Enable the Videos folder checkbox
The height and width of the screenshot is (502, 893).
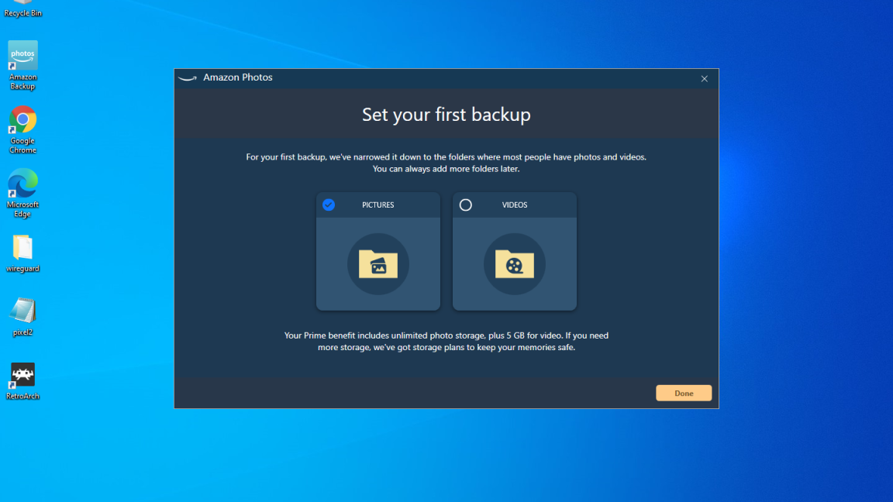tap(465, 205)
